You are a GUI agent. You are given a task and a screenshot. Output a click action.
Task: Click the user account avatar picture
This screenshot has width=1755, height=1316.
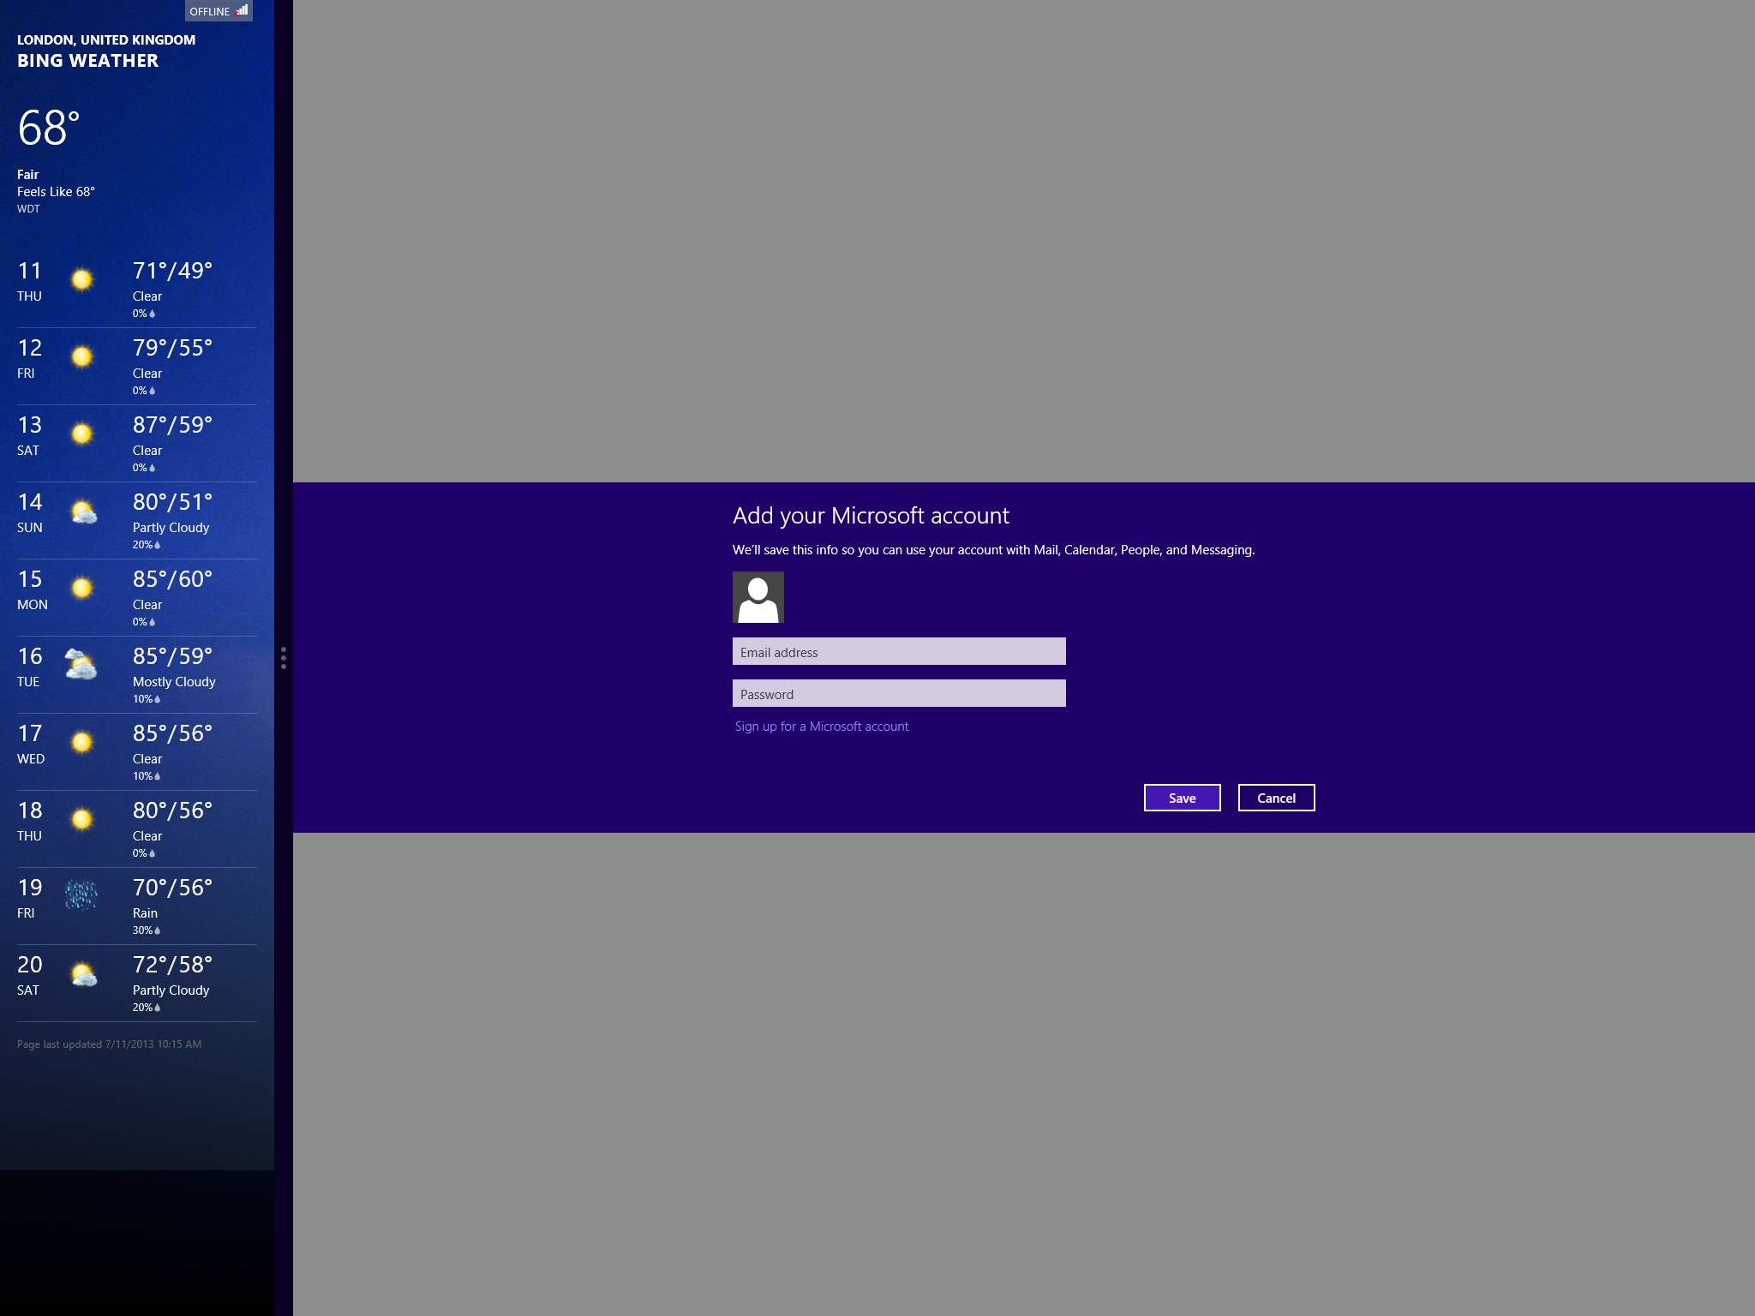pos(758,597)
